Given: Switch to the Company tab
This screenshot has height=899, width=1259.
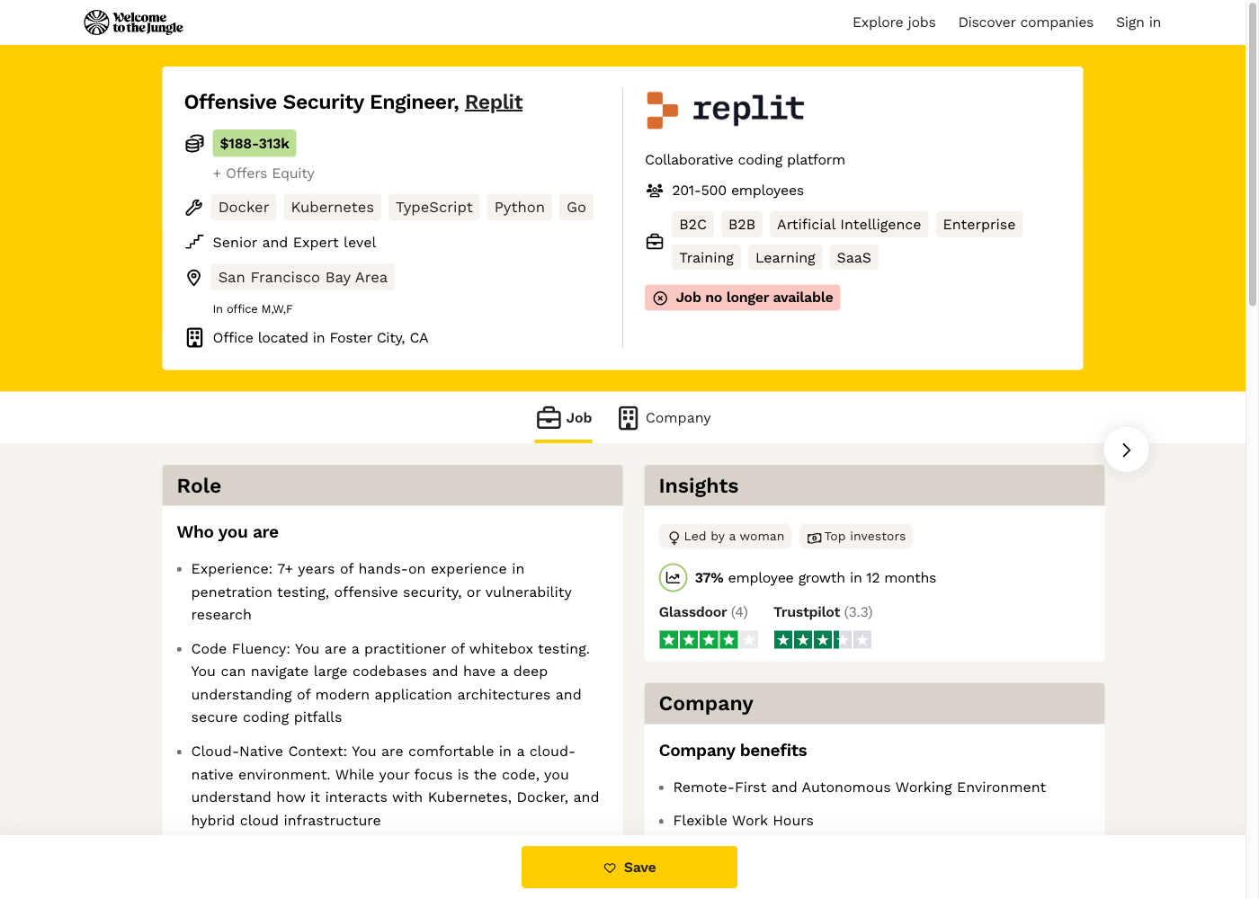Looking at the screenshot, I should pos(665,418).
